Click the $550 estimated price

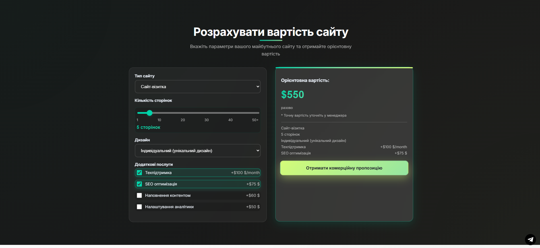[293, 94]
